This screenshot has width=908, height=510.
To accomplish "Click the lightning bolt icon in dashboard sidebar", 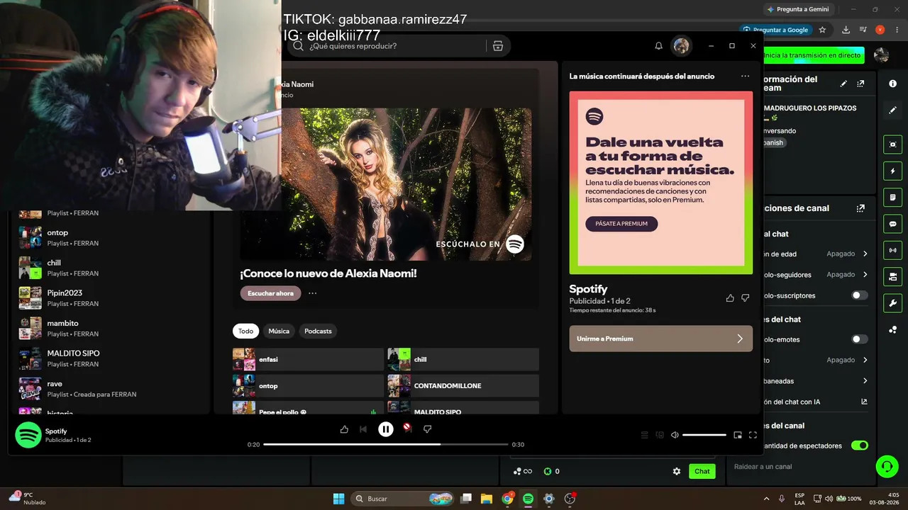I will [892, 171].
